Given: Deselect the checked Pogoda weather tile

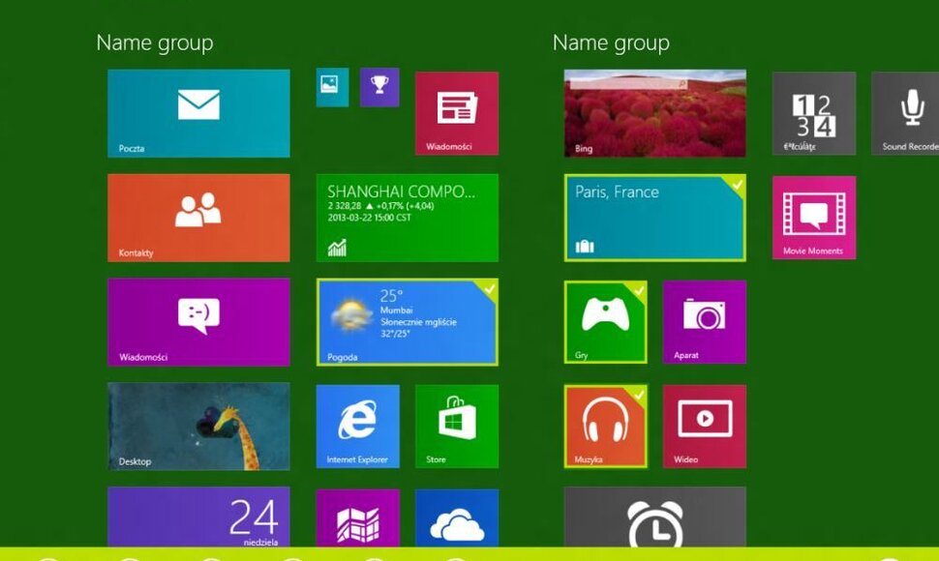Looking at the screenshot, I should coord(408,322).
